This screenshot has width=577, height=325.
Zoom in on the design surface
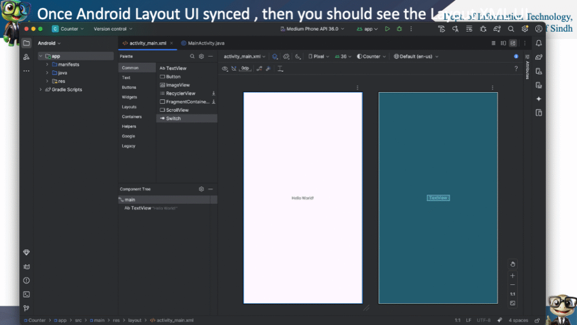(x=512, y=276)
